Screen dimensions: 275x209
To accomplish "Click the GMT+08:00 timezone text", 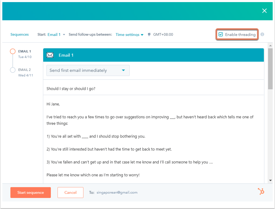I will coord(163,35).
